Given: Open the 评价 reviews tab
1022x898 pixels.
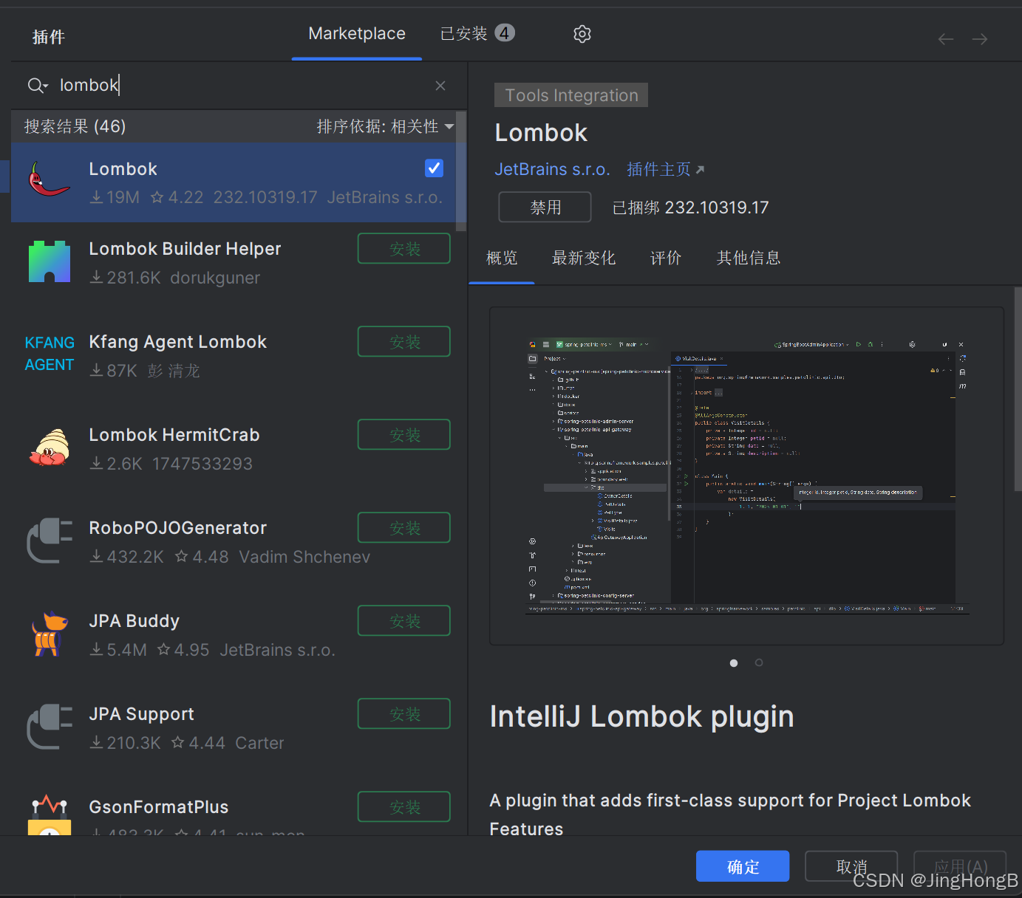Looking at the screenshot, I should tap(666, 258).
